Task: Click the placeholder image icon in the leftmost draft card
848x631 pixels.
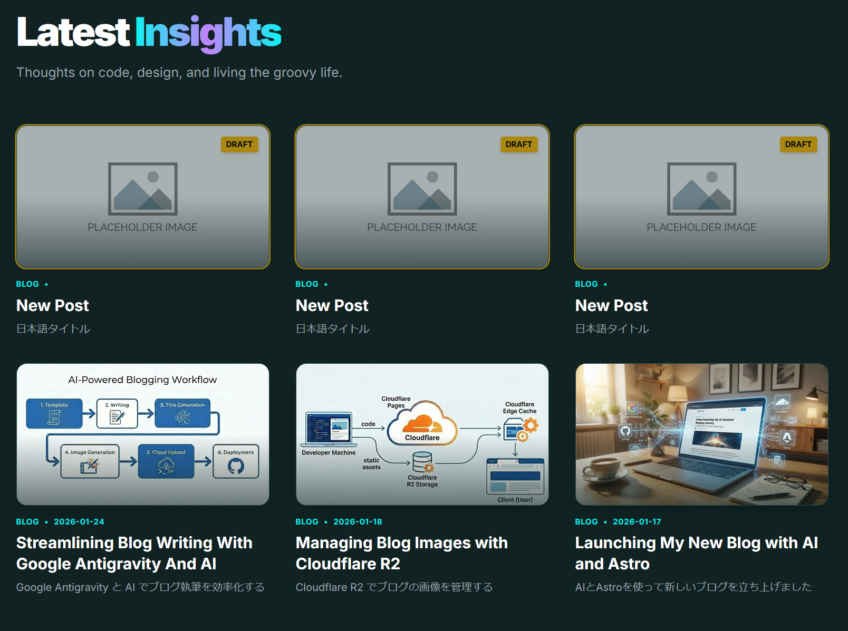Action: pos(142,189)
